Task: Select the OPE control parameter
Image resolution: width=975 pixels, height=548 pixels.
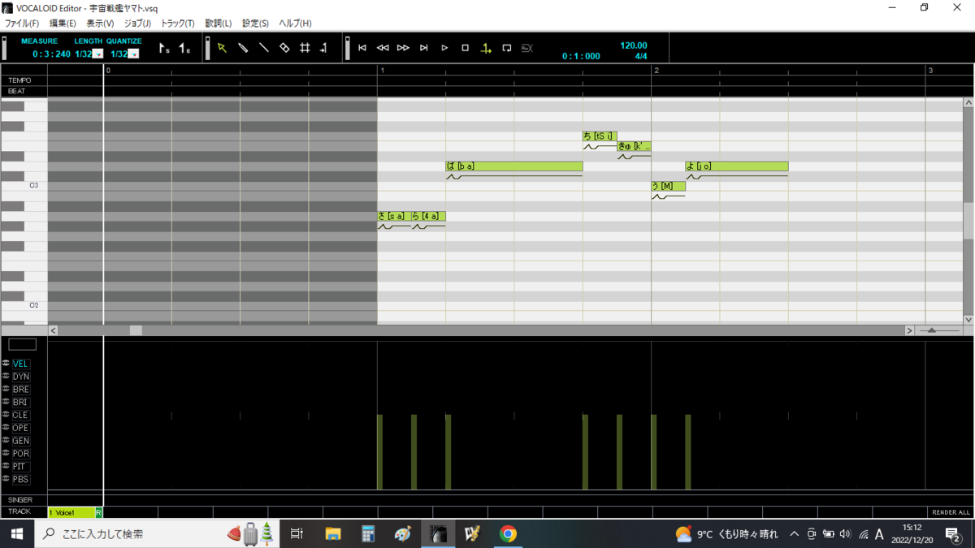Action: pyautogui.click(x=20, y=428)
